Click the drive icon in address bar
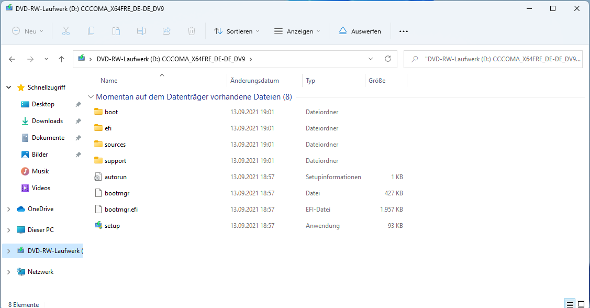Screen dimensions: 590x308 81,58
